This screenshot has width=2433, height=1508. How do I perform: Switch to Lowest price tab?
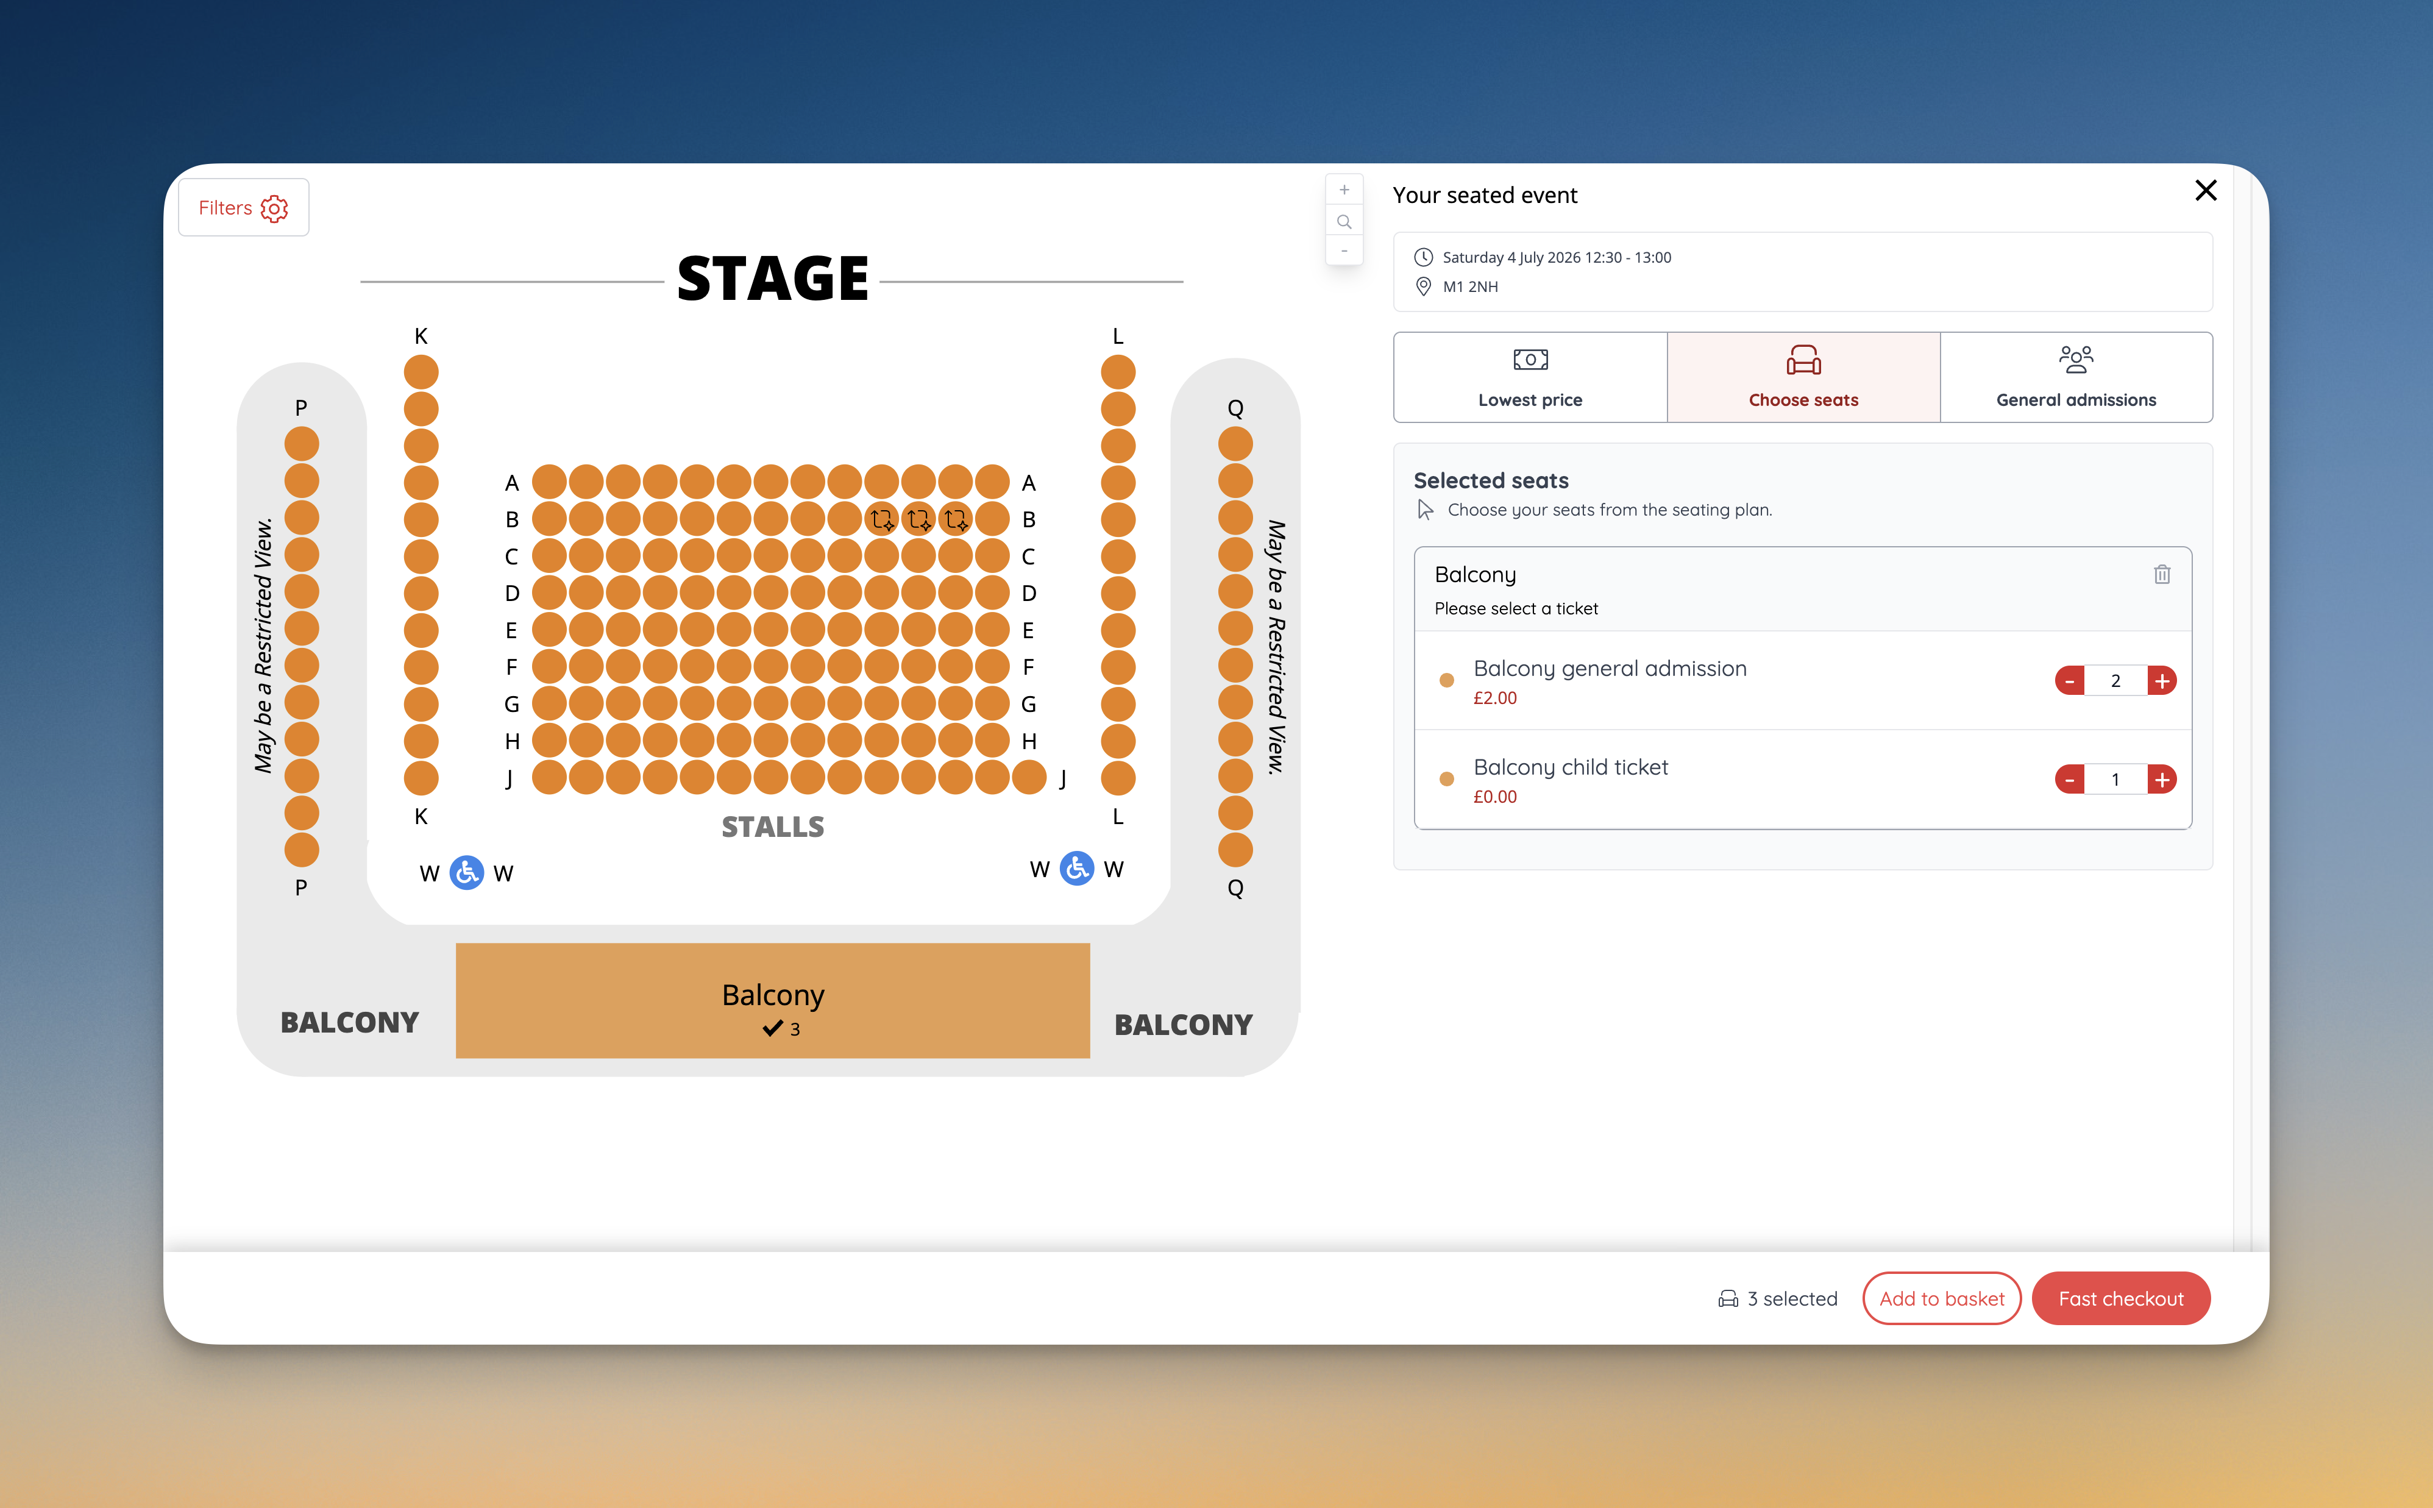pos(1530,377)
